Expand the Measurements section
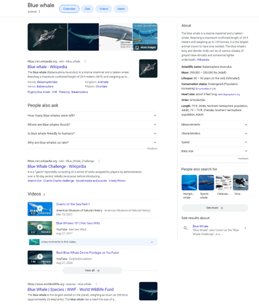The image size is (259, 305). [x=215, y=125]
